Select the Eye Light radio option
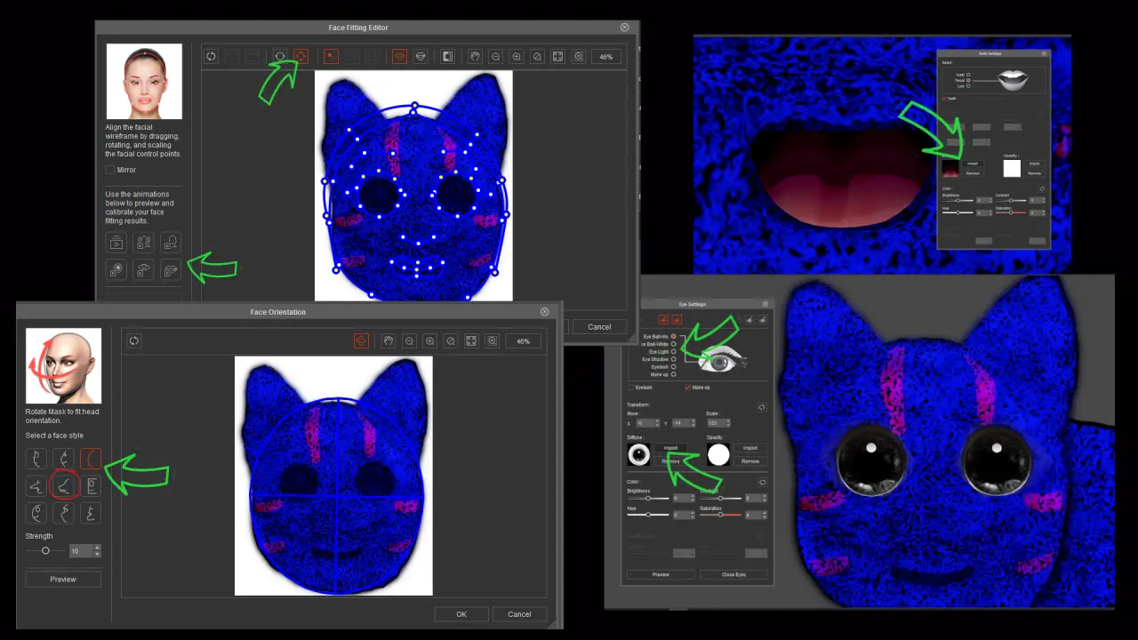This screenshot has height=640, width=1138. pyautogui.click(x=674, y=351)
